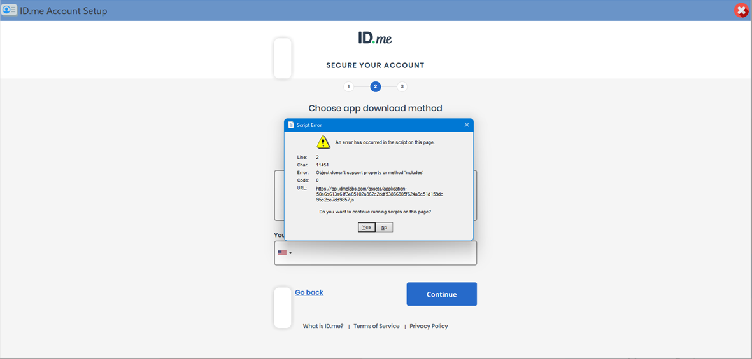The image size is (752, 359).
Task: Click 'Do you want to continue running scripts' text
Action: coord(375,211)
